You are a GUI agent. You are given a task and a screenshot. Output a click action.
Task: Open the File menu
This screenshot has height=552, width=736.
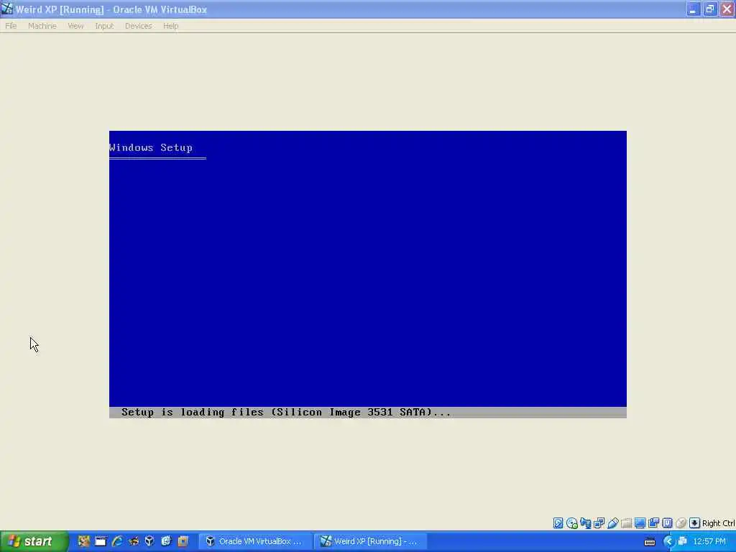11,26
